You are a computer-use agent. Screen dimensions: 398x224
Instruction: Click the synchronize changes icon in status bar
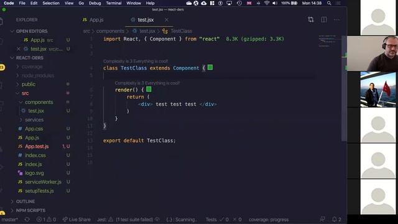coord(27,220)
